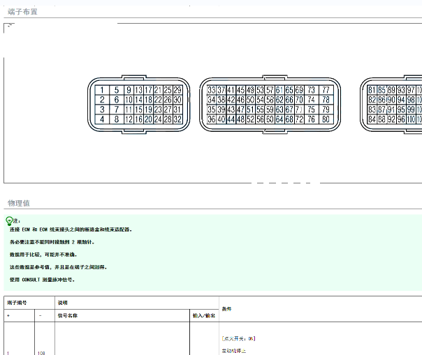Viewport: 422px width, 355px height.
Task: Click the 端子编号 table header
Action: 17,303
